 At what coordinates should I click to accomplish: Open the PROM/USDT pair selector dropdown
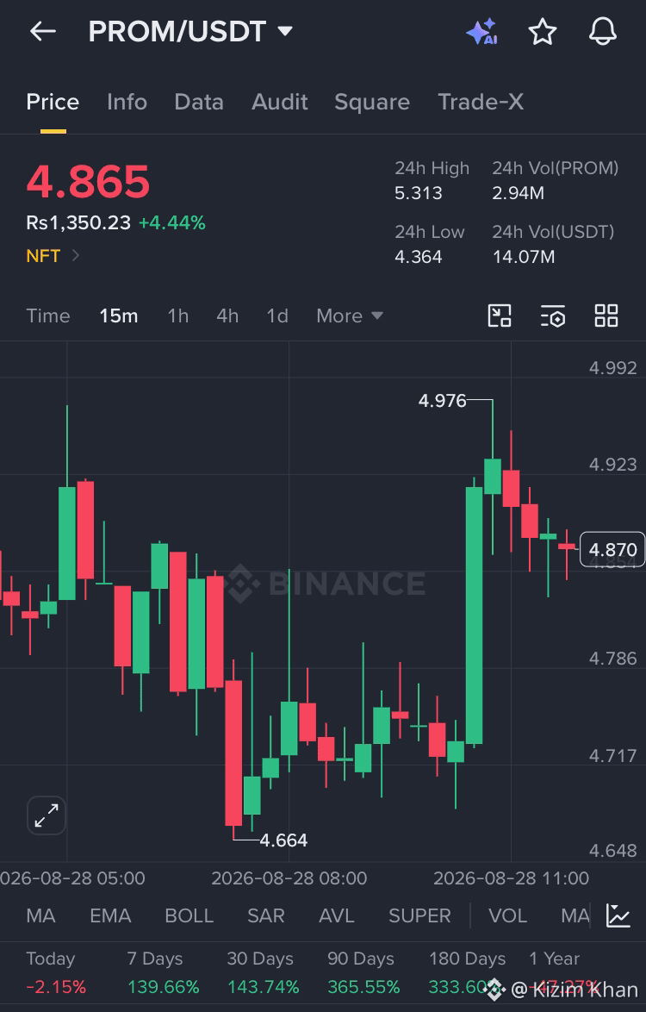click(190, 31)
